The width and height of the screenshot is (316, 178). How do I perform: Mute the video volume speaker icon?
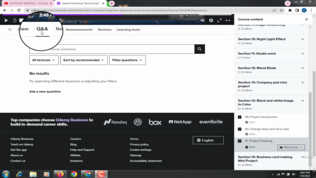pos(203,20)
